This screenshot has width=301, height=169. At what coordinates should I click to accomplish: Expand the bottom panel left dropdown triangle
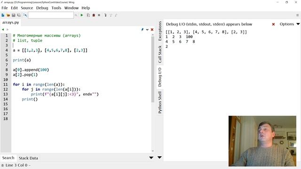(x=151, y=158)
